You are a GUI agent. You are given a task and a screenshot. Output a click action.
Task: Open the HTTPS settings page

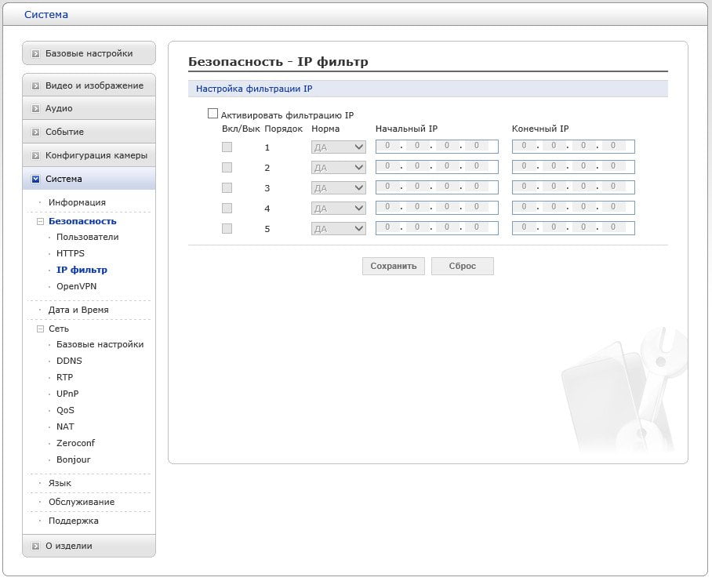pos(71,253)
